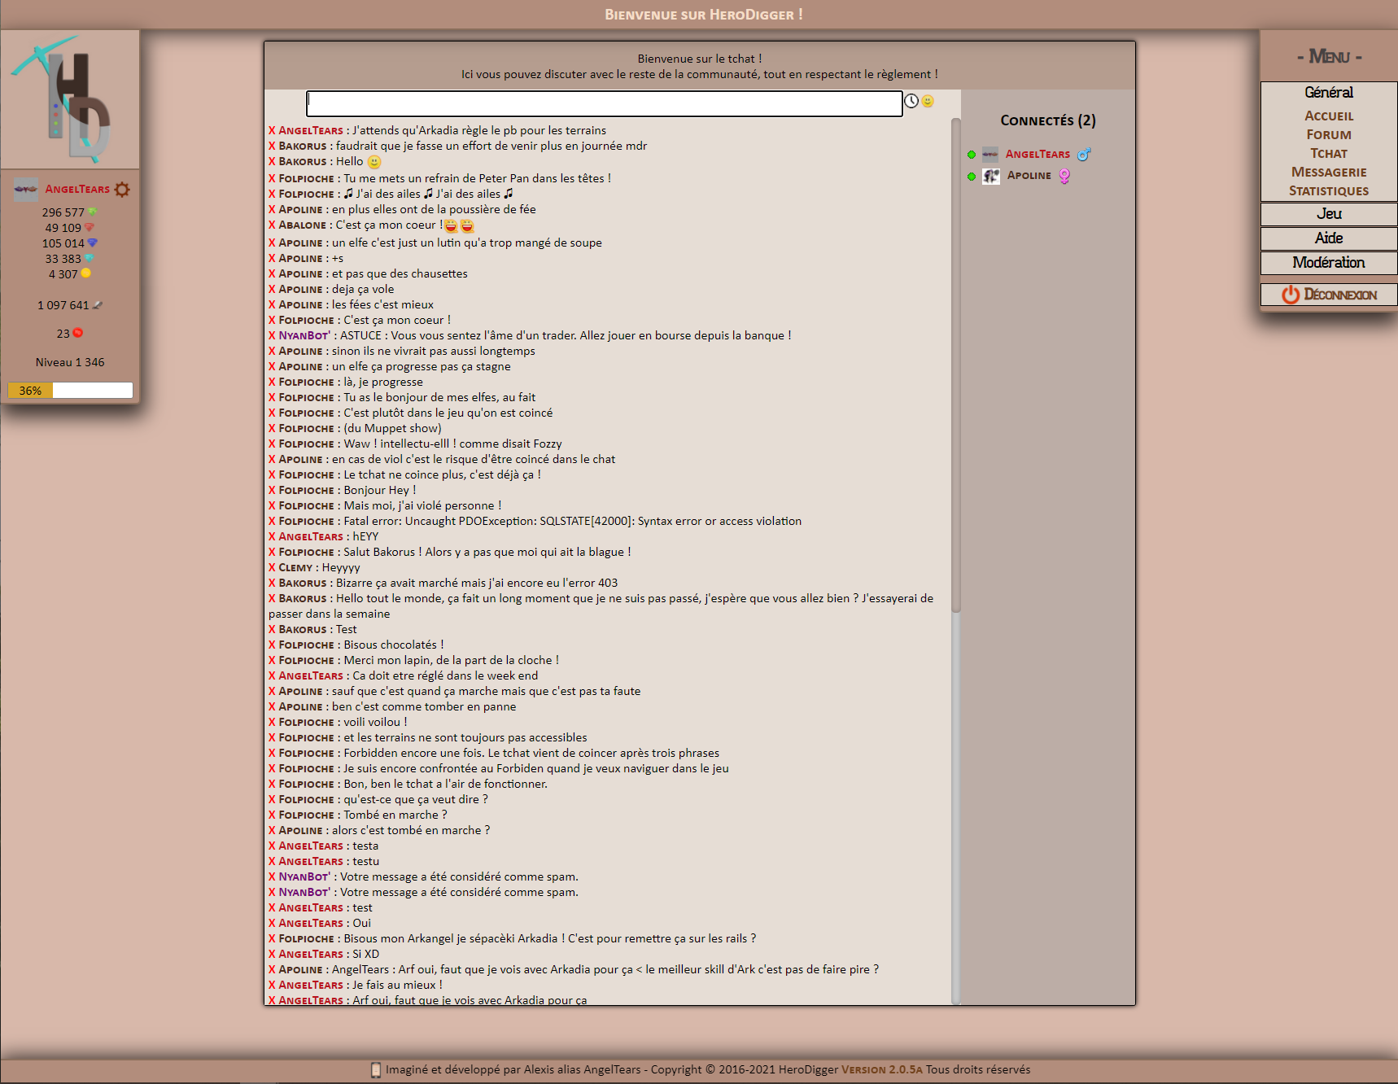Click the gold coin icon beside 4 307
This screenshot has width=1398, height=1084.
(x=86, y=274)
